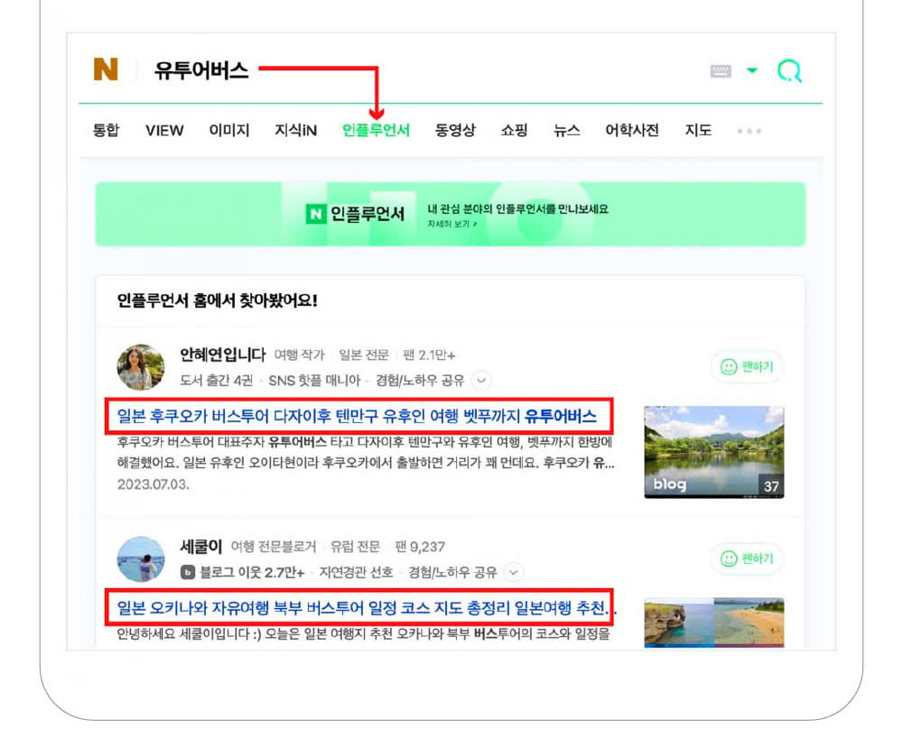This screenshot has height=738, width=903.
Task: Show more tabs via three dots
Action: (x=749, y=131)
